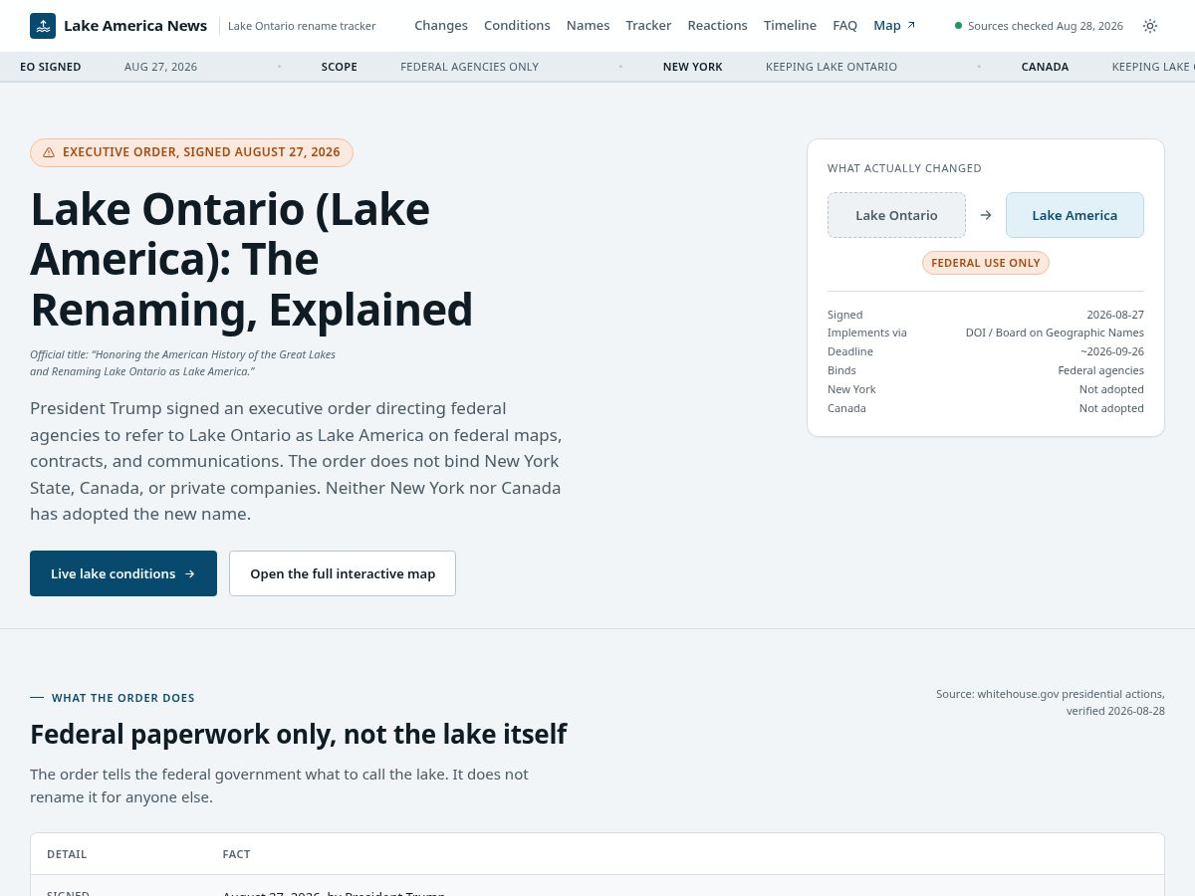Click the Lake America News site title
This screenshot has height=896, width=1195.
[x=135, y=26]
